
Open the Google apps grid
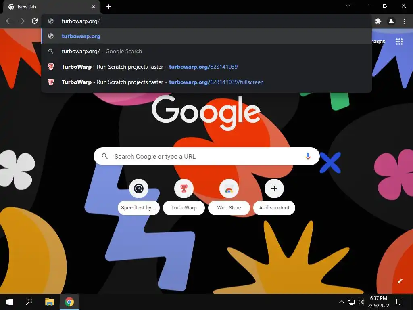[x=399, y=42]
